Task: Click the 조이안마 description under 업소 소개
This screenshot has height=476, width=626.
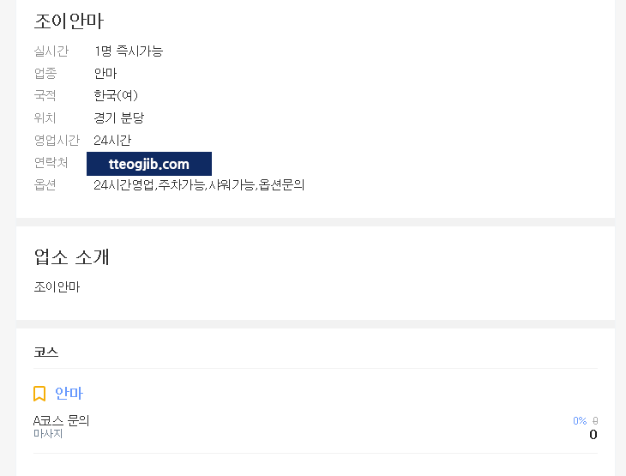Action: click(57, 286)
